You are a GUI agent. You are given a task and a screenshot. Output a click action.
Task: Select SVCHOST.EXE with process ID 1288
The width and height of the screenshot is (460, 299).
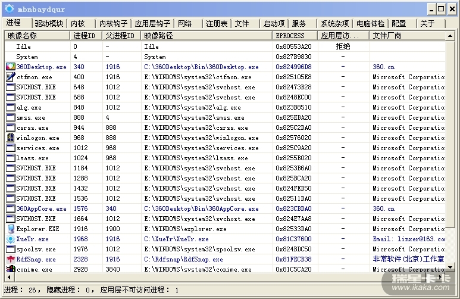[36, 178]
